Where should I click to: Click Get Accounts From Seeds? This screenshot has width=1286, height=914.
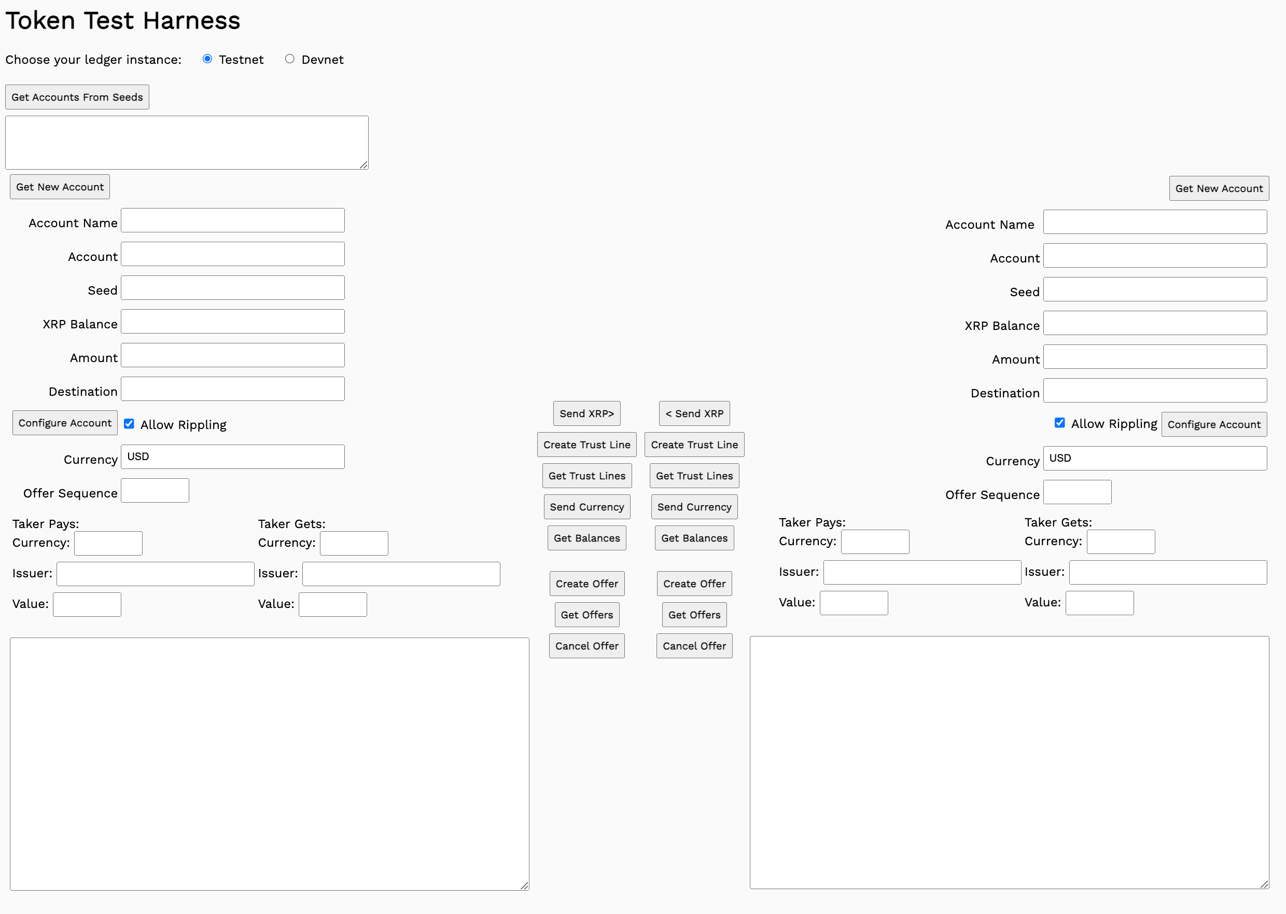click(x=77, y=97)
